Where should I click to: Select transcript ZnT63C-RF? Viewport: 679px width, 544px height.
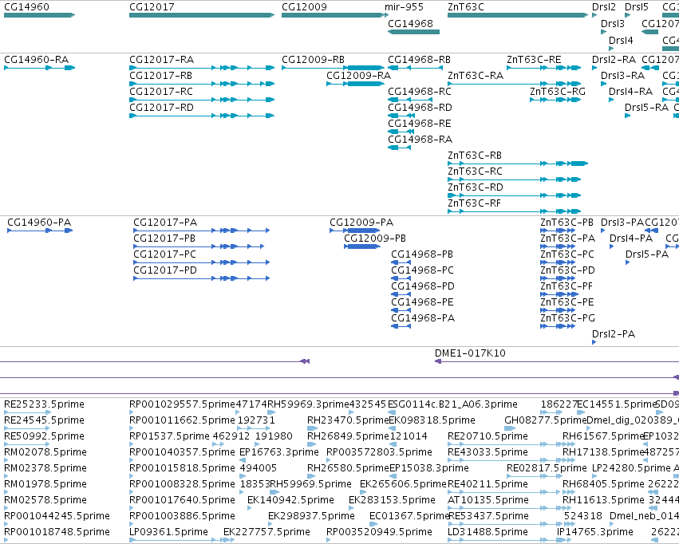(x=474, y=203)
